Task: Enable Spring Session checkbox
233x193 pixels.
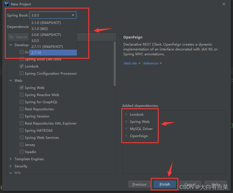Action: pos(22,116)
